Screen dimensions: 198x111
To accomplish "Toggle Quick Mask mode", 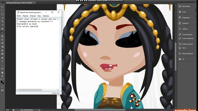I will coord(2,87).
